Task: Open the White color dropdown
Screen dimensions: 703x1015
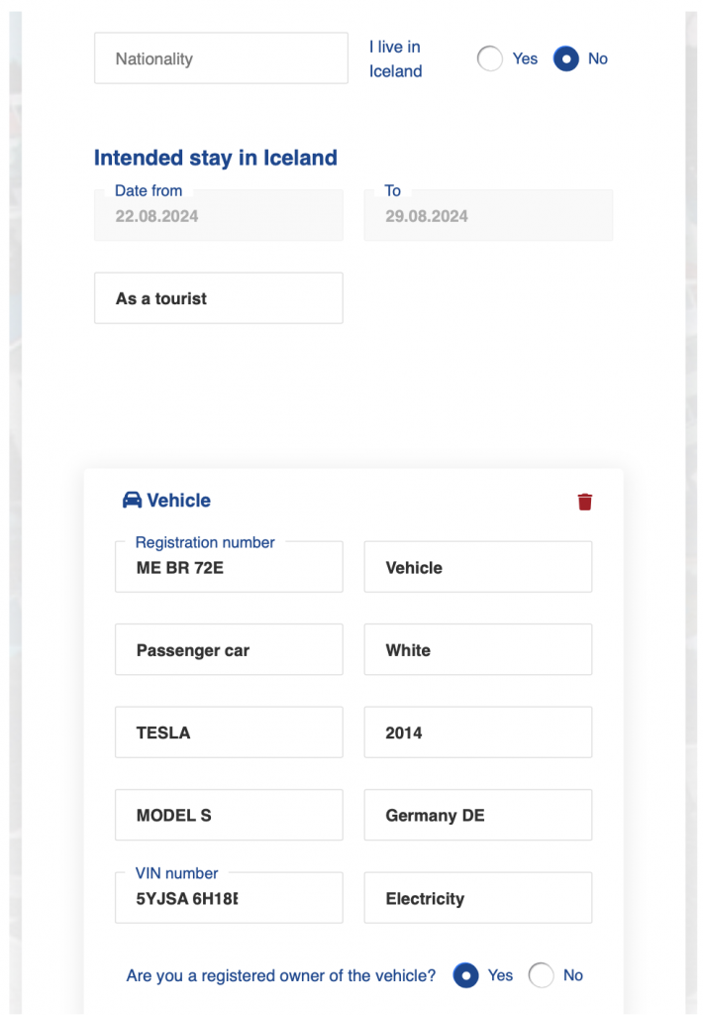Action: tap(478, 649)
